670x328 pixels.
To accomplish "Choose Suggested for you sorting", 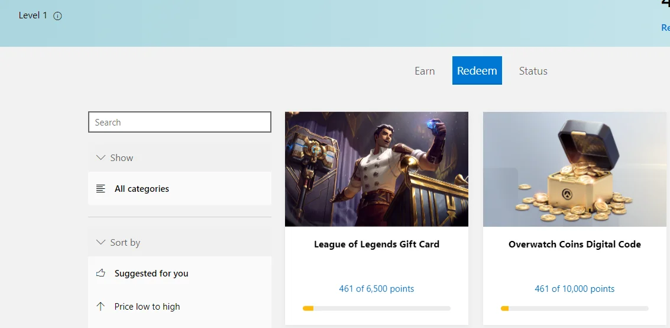I will (x=179, y=274).
